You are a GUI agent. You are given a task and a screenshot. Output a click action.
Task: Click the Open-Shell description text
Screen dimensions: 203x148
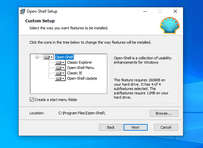pos(143,60)
